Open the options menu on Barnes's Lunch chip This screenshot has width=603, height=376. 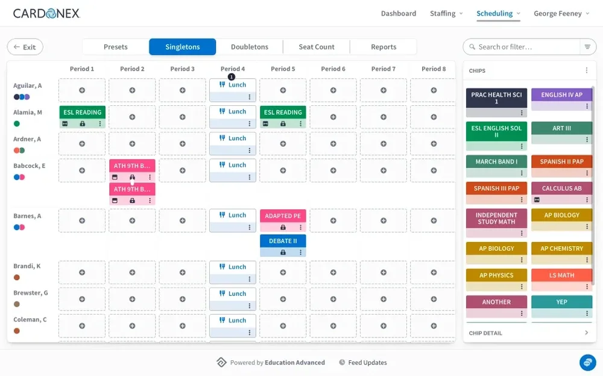pos(249,227)
